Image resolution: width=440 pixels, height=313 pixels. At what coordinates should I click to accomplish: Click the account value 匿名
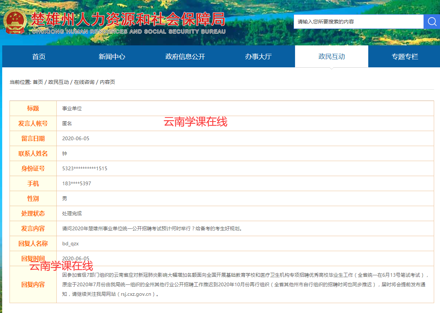click(x=67, y=123)
